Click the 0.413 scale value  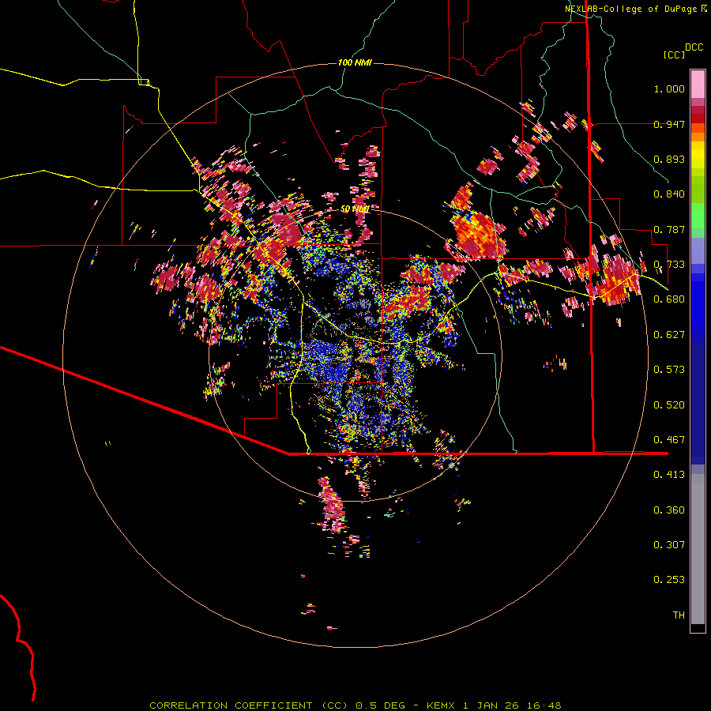[669, 475]
